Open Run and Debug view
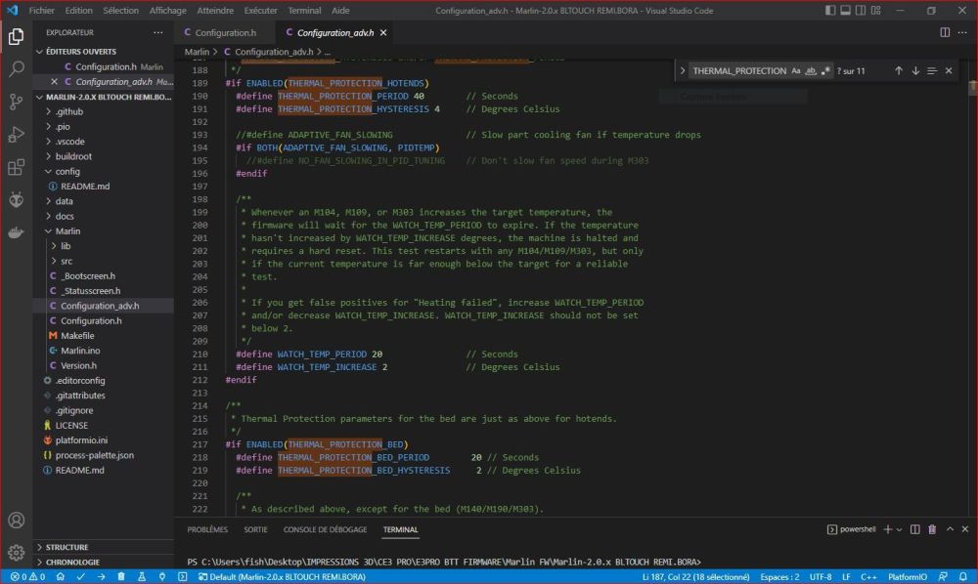 point(16,135)
